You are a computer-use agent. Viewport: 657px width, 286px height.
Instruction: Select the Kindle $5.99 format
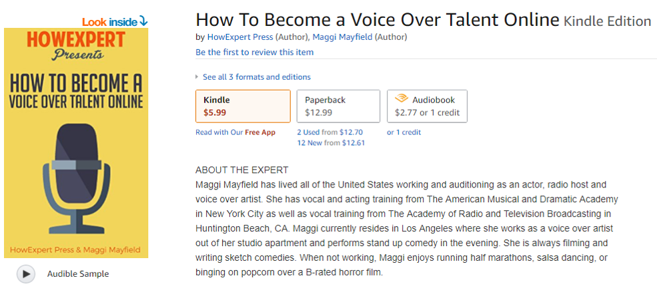243,106
